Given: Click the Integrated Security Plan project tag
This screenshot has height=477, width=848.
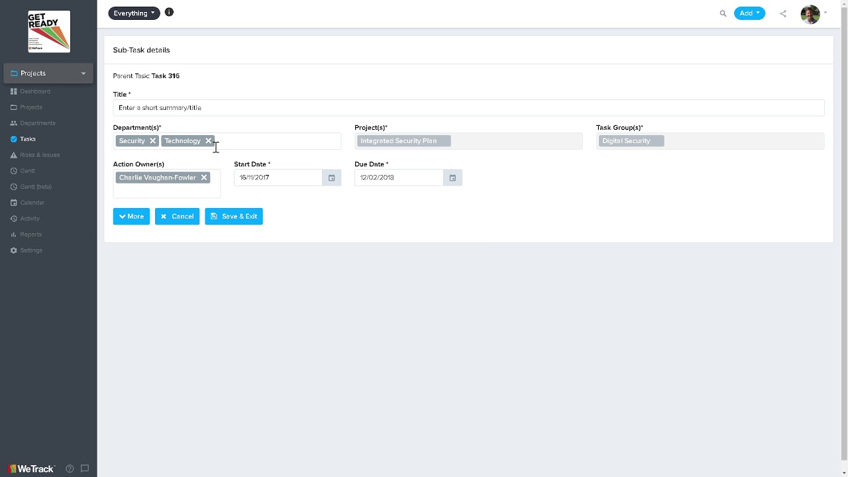Looking at the screenshot, I should (x=403, y=140).
